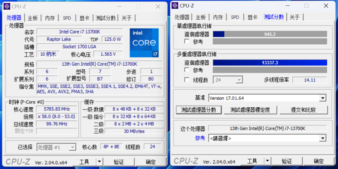Open the 基准 version dropdown
This screenshot has width=338, height=169.
coord(322,98)
